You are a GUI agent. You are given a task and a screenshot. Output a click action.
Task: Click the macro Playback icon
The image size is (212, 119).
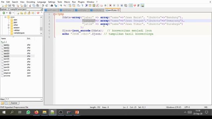pos(118,6)
